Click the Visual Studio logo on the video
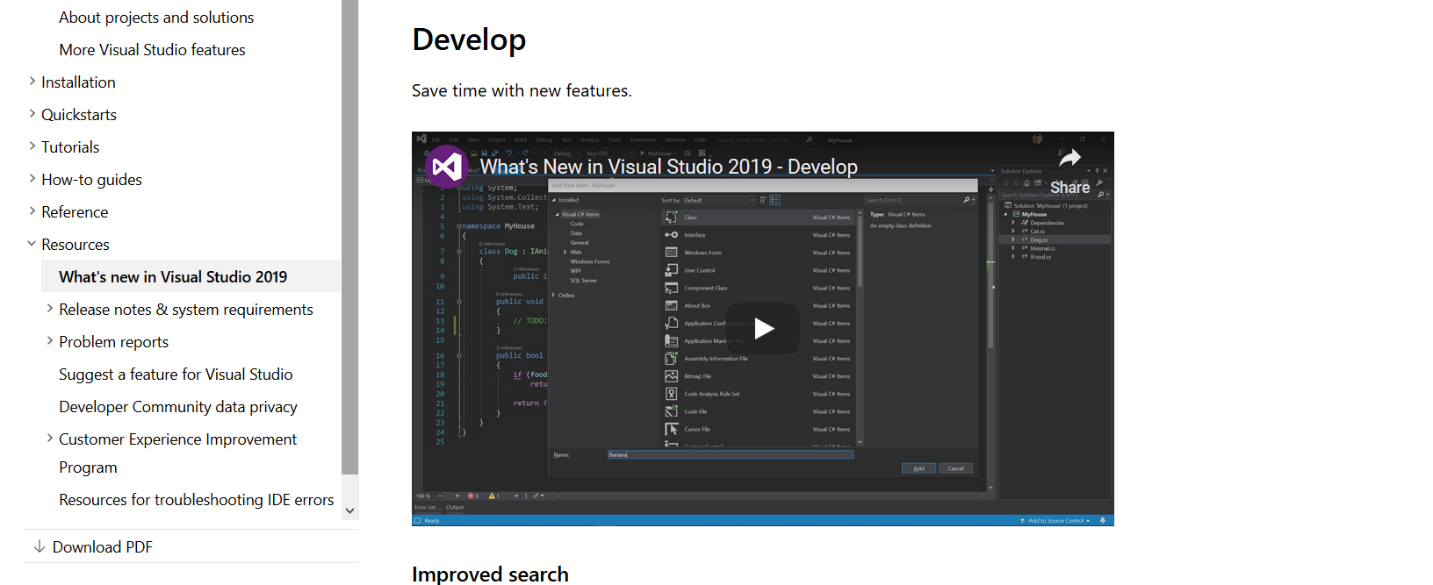The height and width of the screenshot is (585, 1433). click(x=446, y=167)
